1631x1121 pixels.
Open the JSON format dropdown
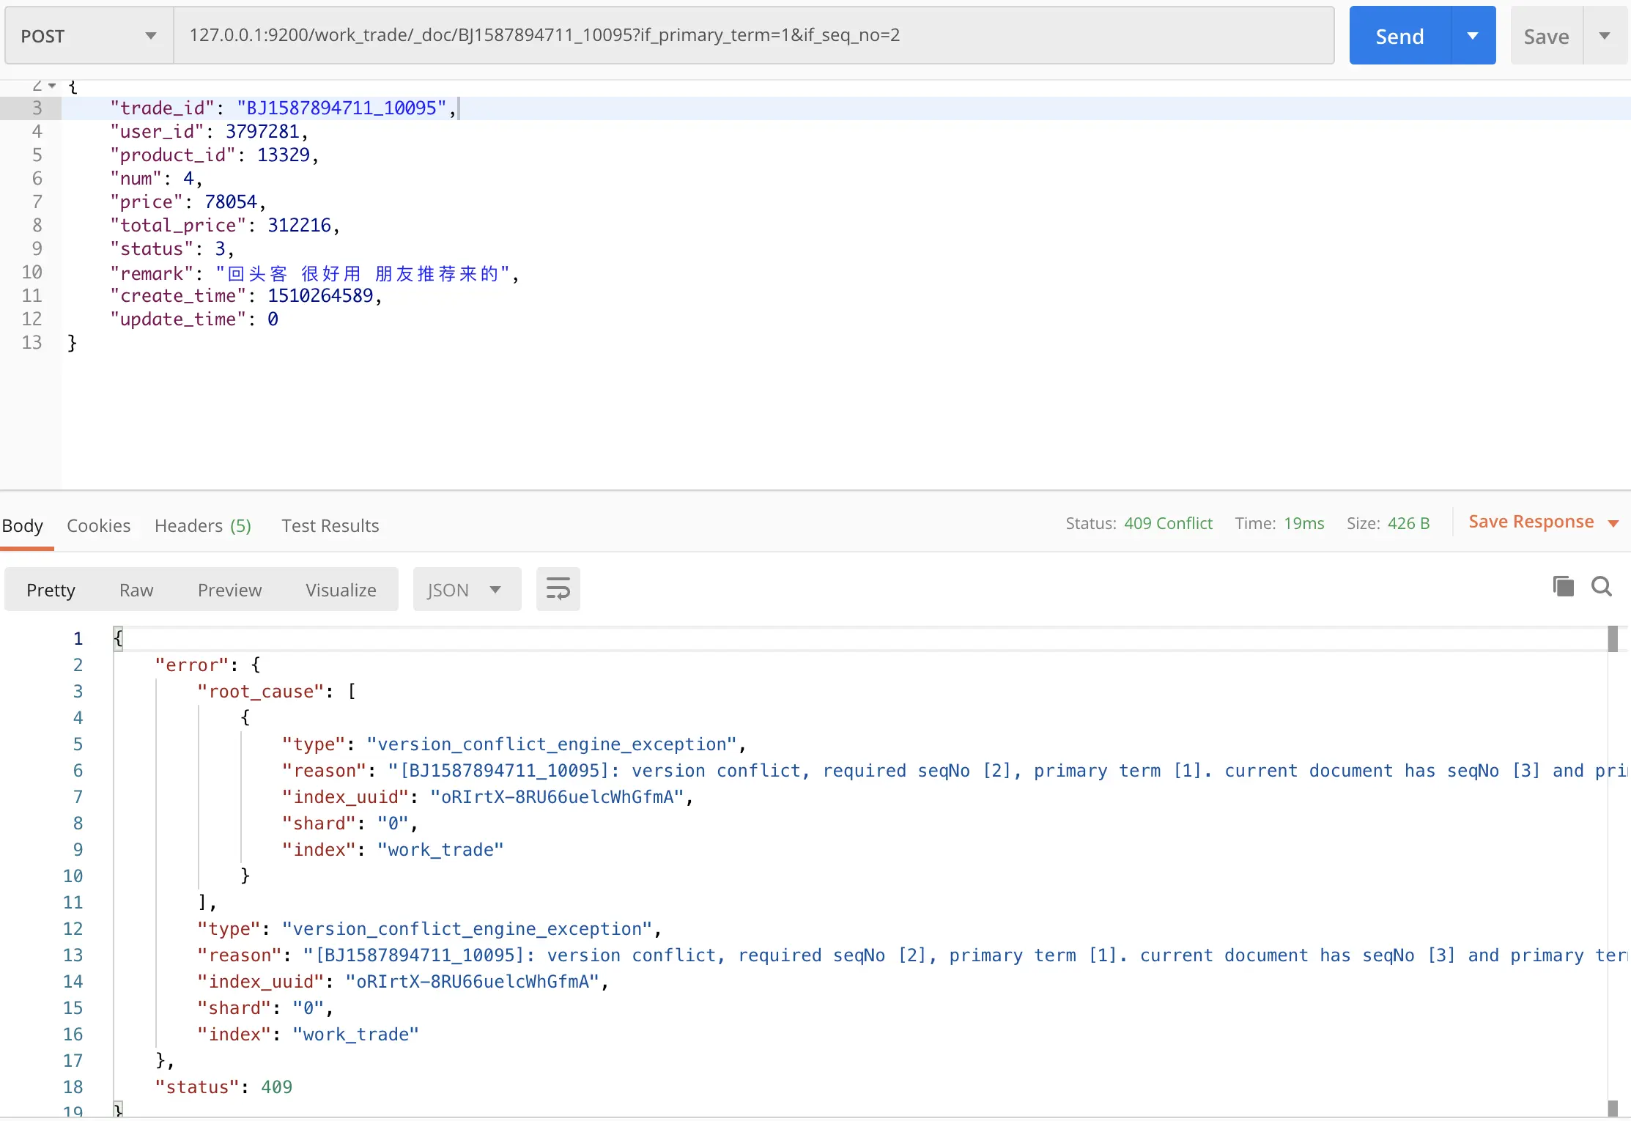click(x=466, y=590)
